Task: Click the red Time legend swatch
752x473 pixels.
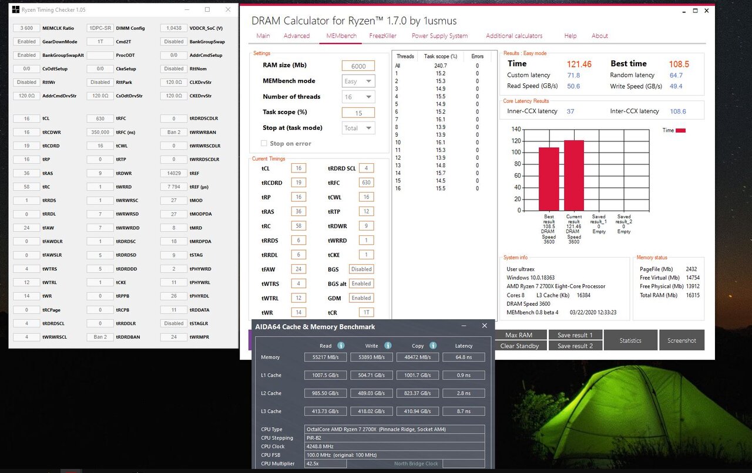Action: (680, 131)
